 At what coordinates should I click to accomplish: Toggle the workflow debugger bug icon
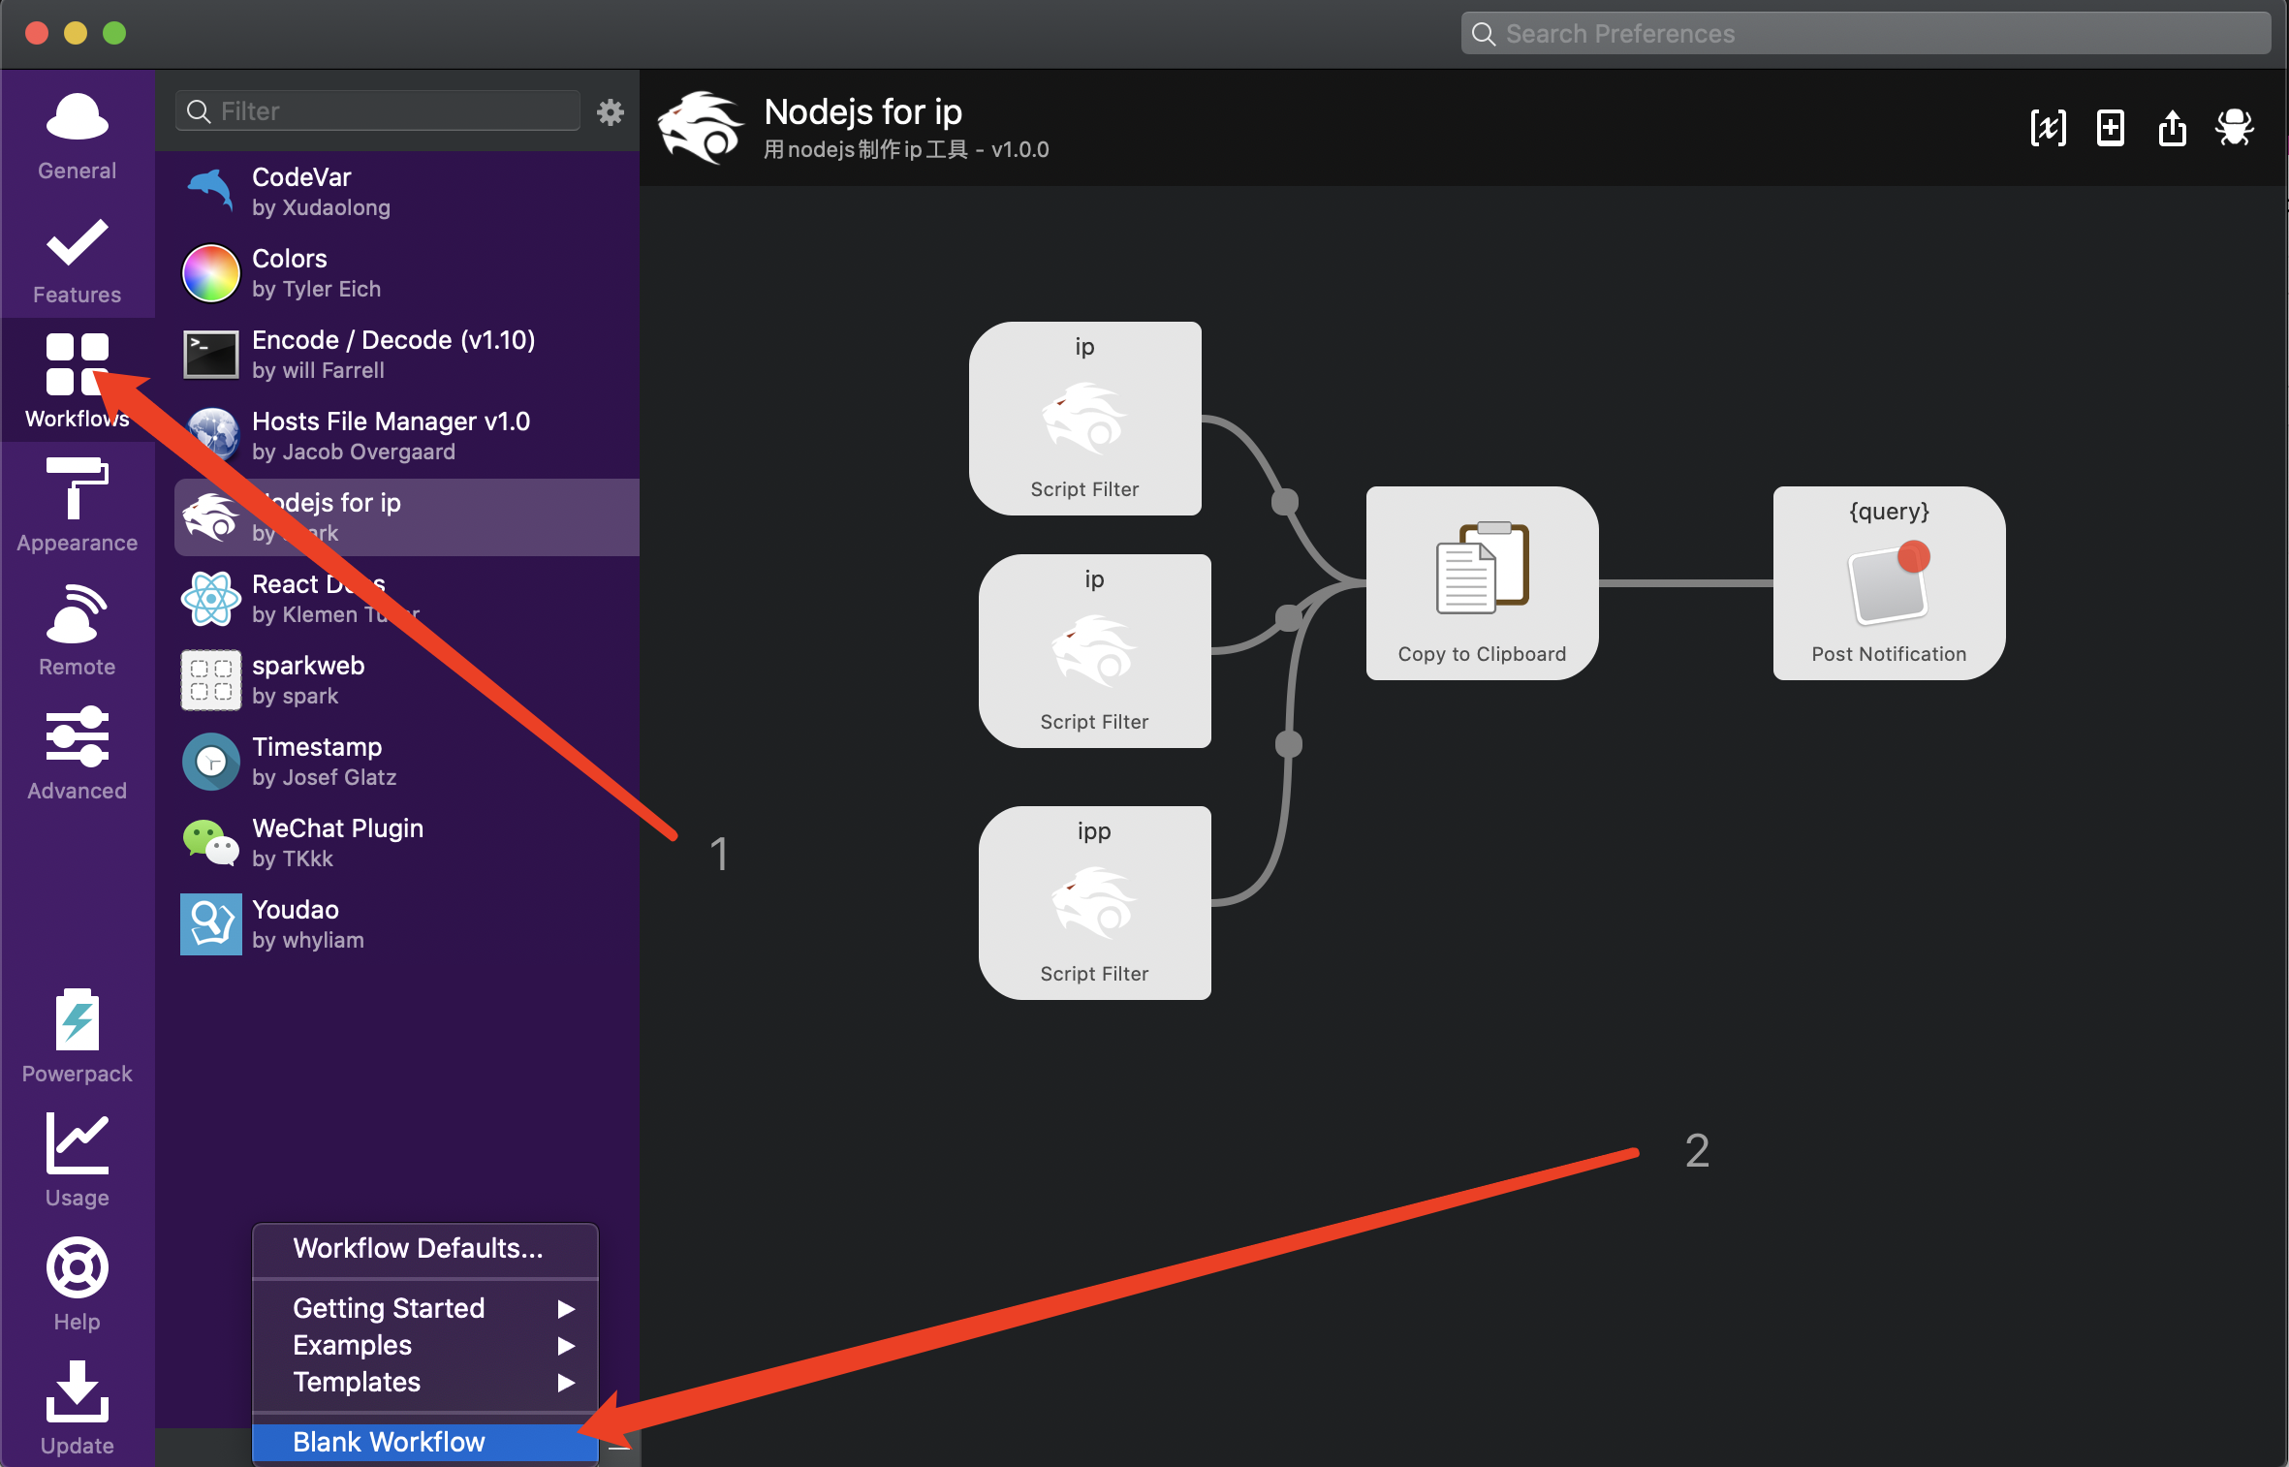[x=2234, y=128]
